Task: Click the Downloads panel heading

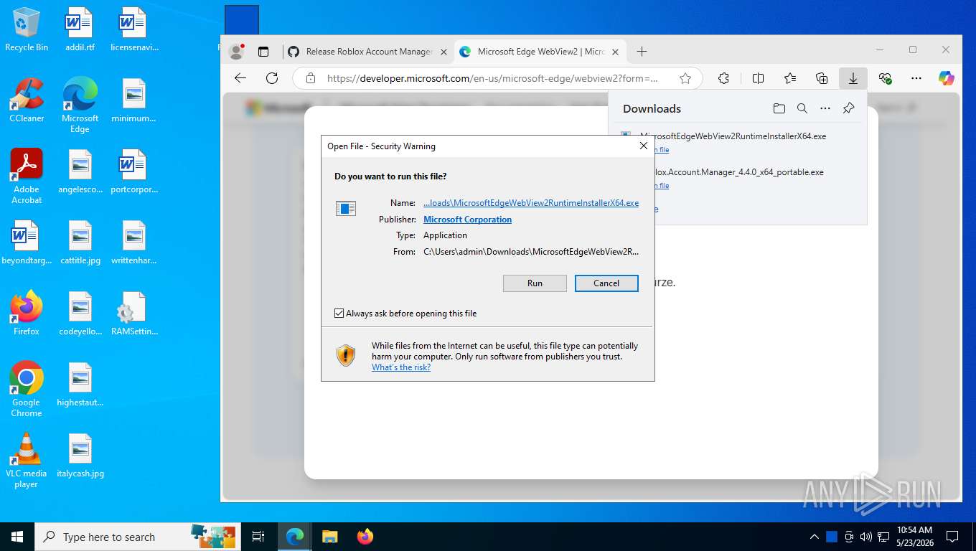Action: 652,108
